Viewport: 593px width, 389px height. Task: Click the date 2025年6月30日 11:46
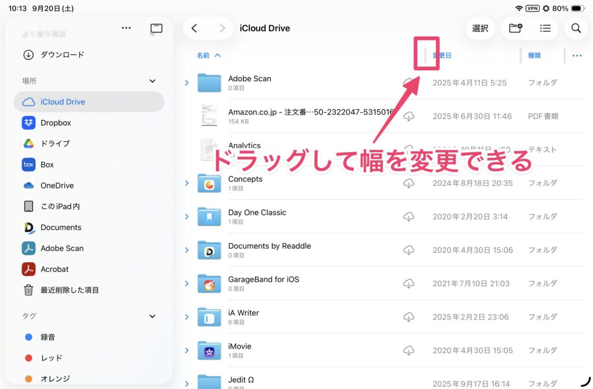(x=472, y=116)
